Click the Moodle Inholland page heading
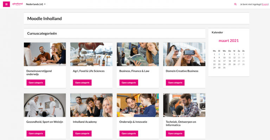The width and height of the screenshot is (270, 140). (x=44, y=19)
